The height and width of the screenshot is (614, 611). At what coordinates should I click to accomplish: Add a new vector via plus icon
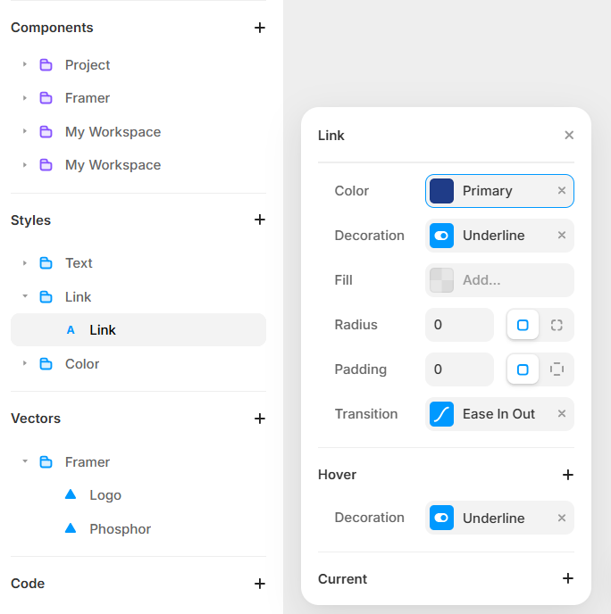pos(260,419)
